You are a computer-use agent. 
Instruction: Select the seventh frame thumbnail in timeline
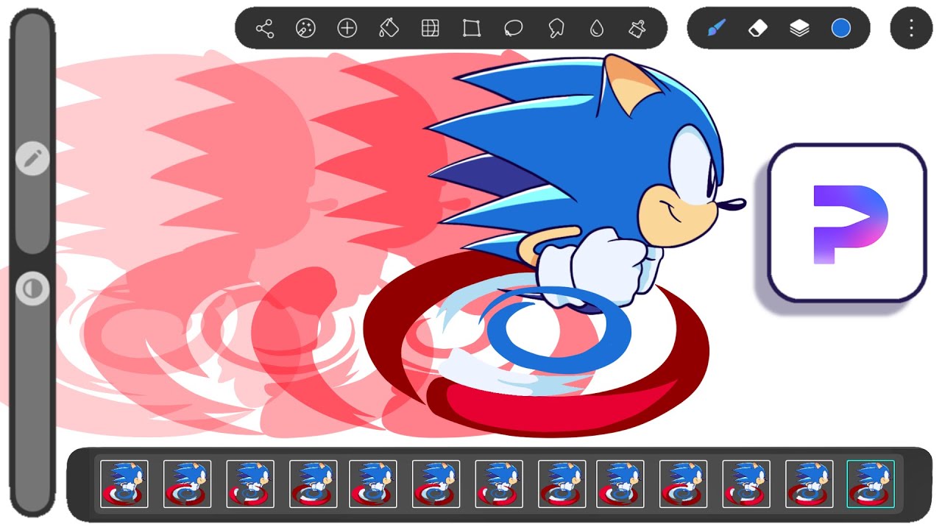coord(500,484)
